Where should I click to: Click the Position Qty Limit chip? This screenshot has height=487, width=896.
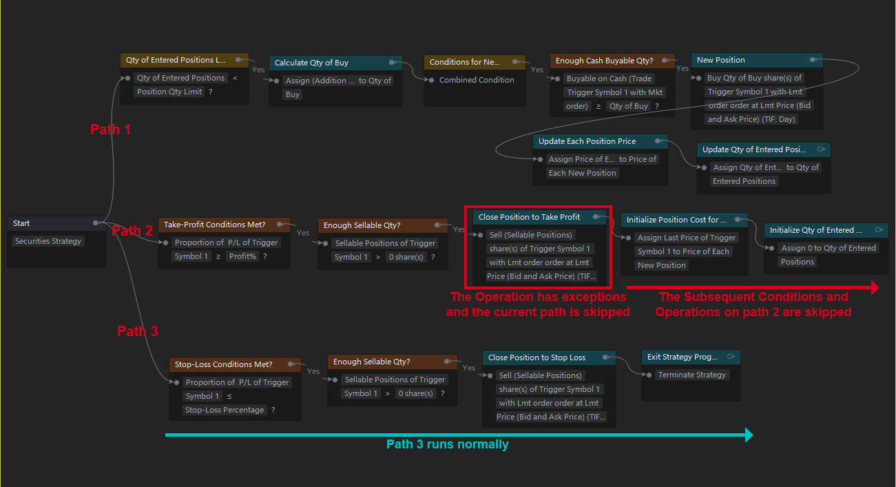coord(169,92)
